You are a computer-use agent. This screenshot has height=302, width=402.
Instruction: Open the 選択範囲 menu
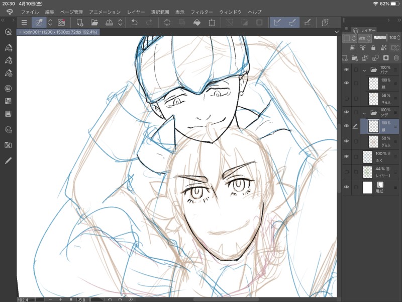pos(160,12)
